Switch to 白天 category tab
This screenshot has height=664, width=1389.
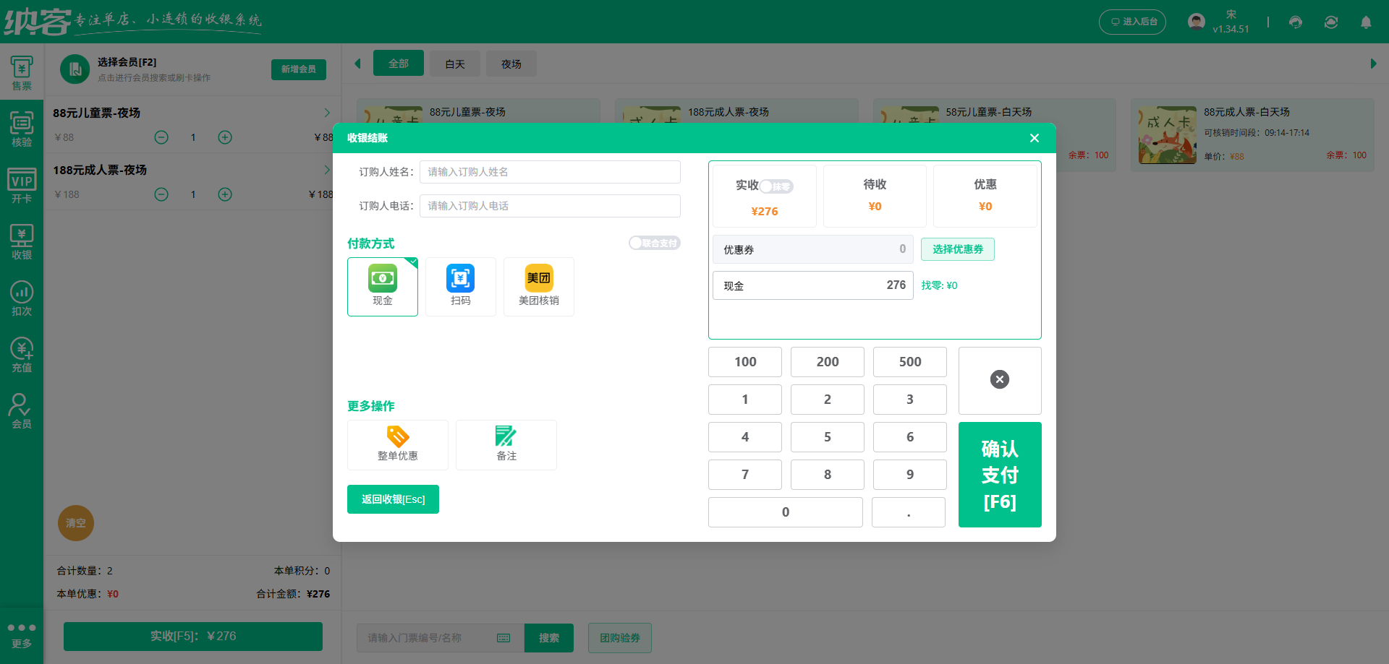tap(455, 64)
